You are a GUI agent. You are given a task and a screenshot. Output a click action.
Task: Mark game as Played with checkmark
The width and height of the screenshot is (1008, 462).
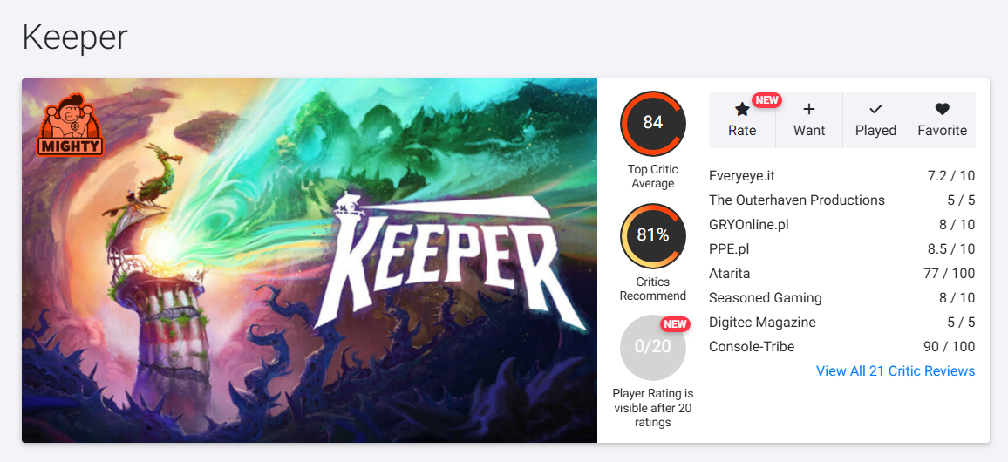[875, 110]
